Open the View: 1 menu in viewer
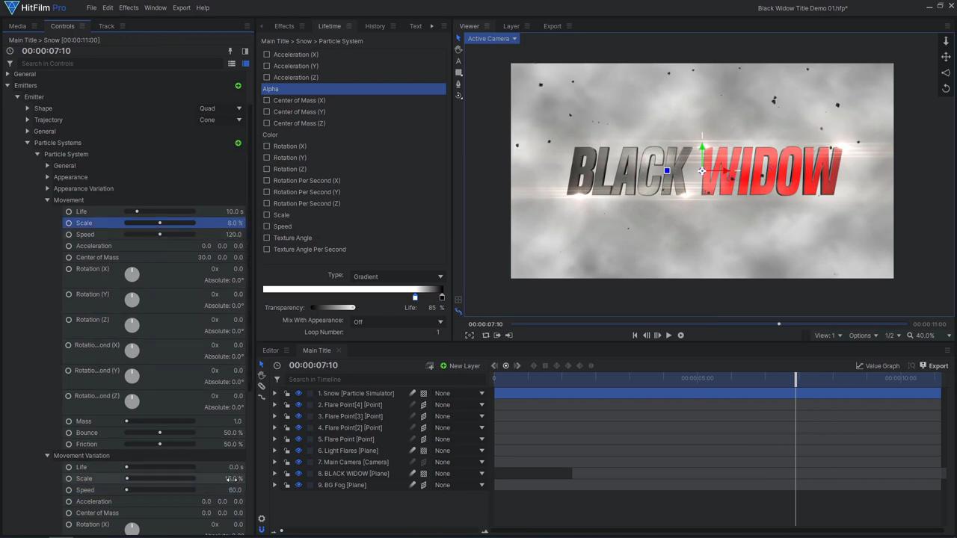The width and height of the screenshot is (957, 538). pos(828,336)
